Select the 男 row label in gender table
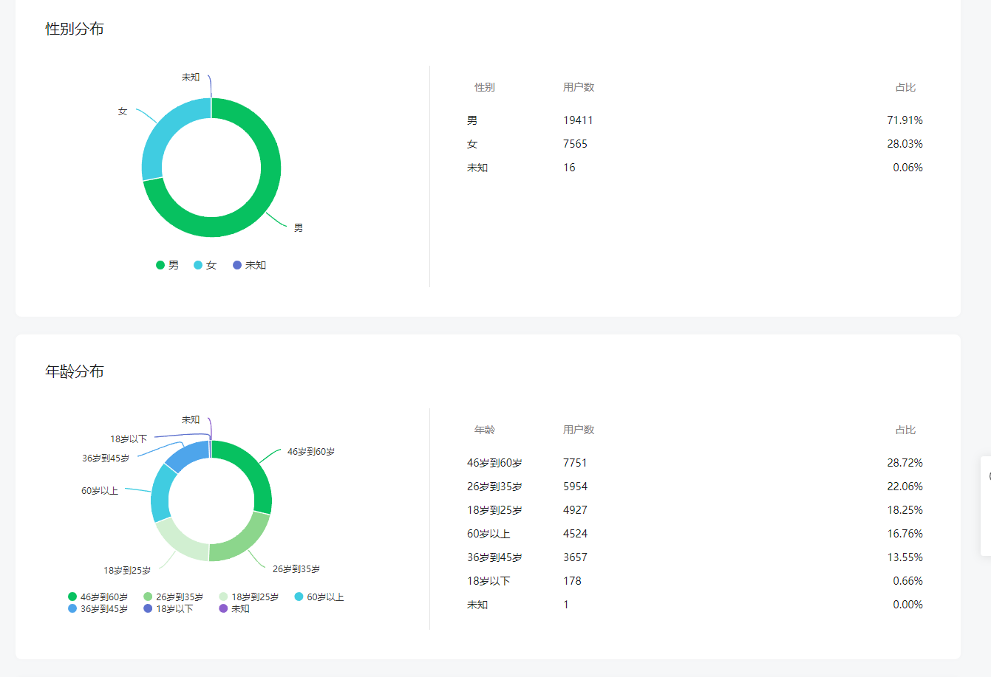991x677 pixels. pos(472,120)
